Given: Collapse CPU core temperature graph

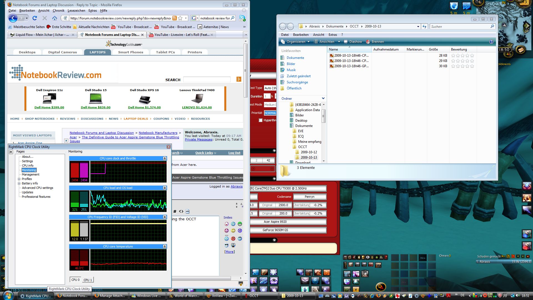Looking at the screenshot, I should 165,246.
